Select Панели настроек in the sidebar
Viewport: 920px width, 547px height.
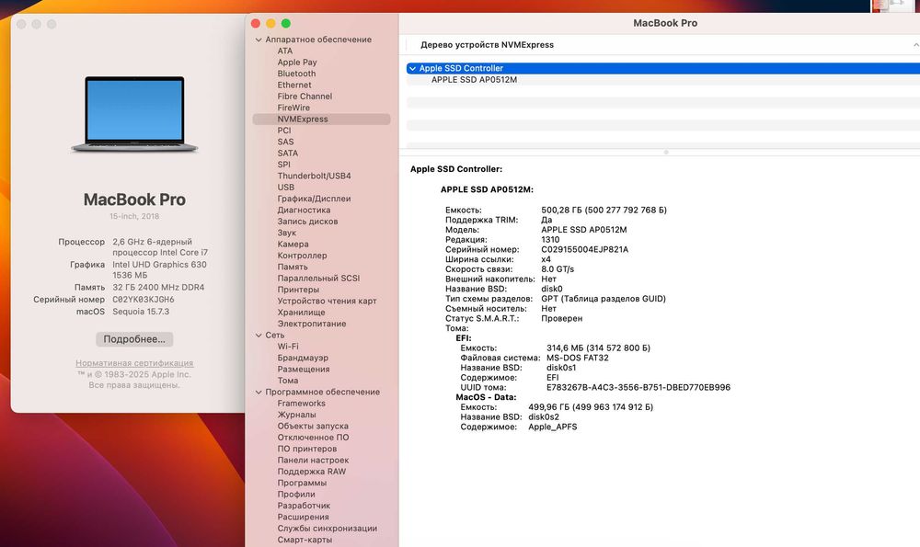tap(313, 461)
